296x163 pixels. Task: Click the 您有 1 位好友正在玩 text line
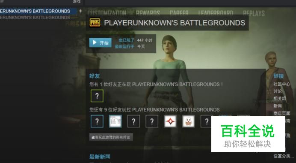click(156, 84)
